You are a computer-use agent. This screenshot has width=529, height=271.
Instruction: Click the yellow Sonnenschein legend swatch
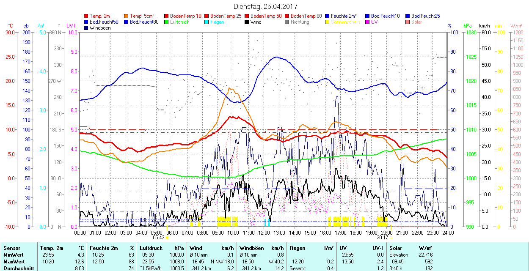pos(328,22)
